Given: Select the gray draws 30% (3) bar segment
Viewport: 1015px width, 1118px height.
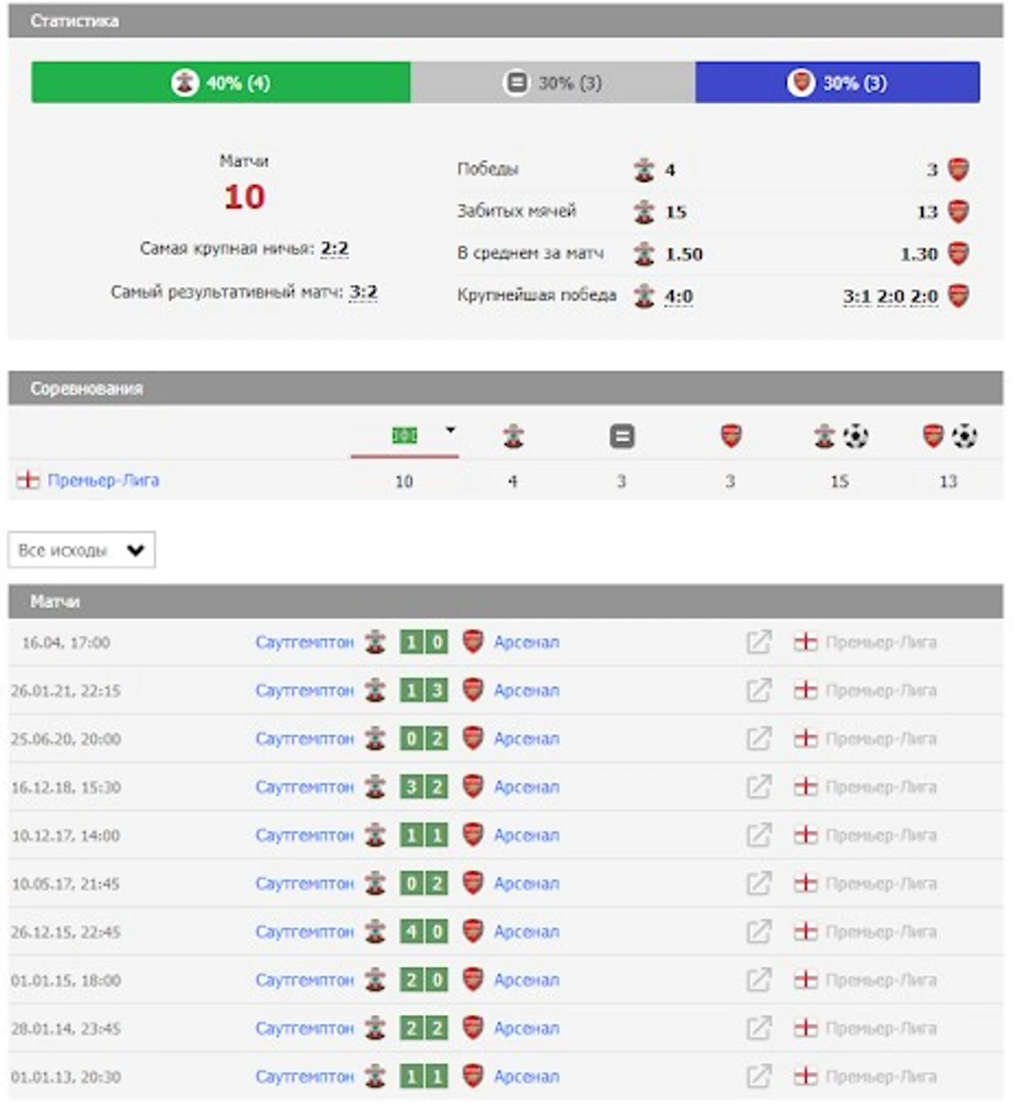Looking at the screenshot, I should 553,83.
